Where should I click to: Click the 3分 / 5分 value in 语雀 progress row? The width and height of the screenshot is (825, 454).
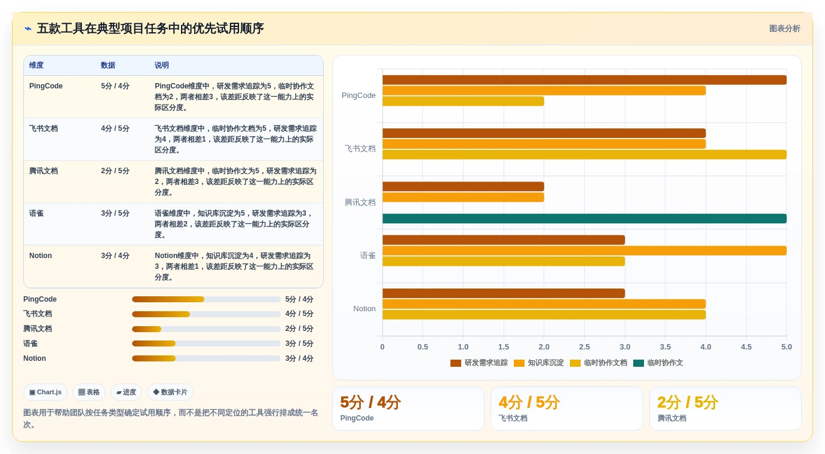pyautogui.click(x=299, y=343)
